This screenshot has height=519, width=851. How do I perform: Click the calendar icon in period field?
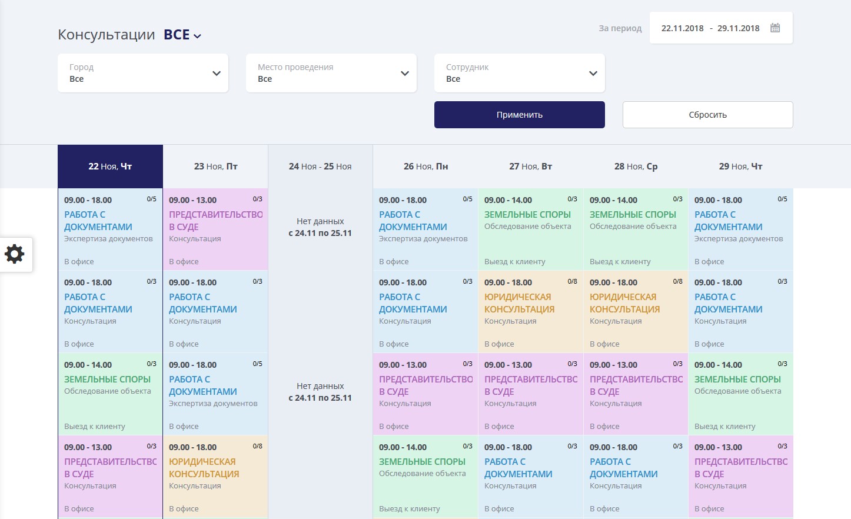[775, 28]
